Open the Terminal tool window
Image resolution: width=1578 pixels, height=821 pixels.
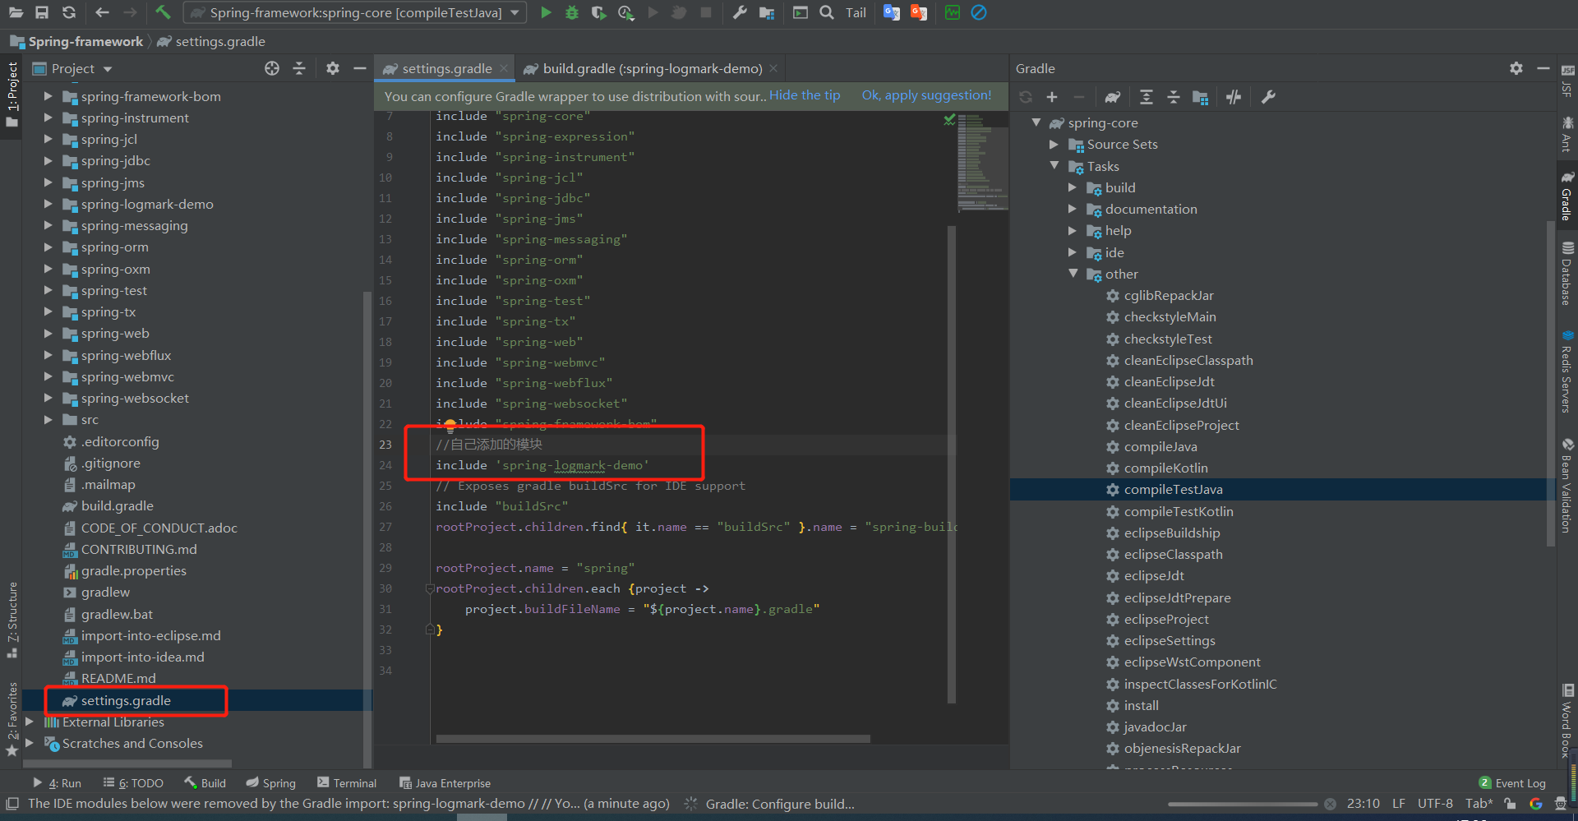pyautogui.click(x=347, y=783)
